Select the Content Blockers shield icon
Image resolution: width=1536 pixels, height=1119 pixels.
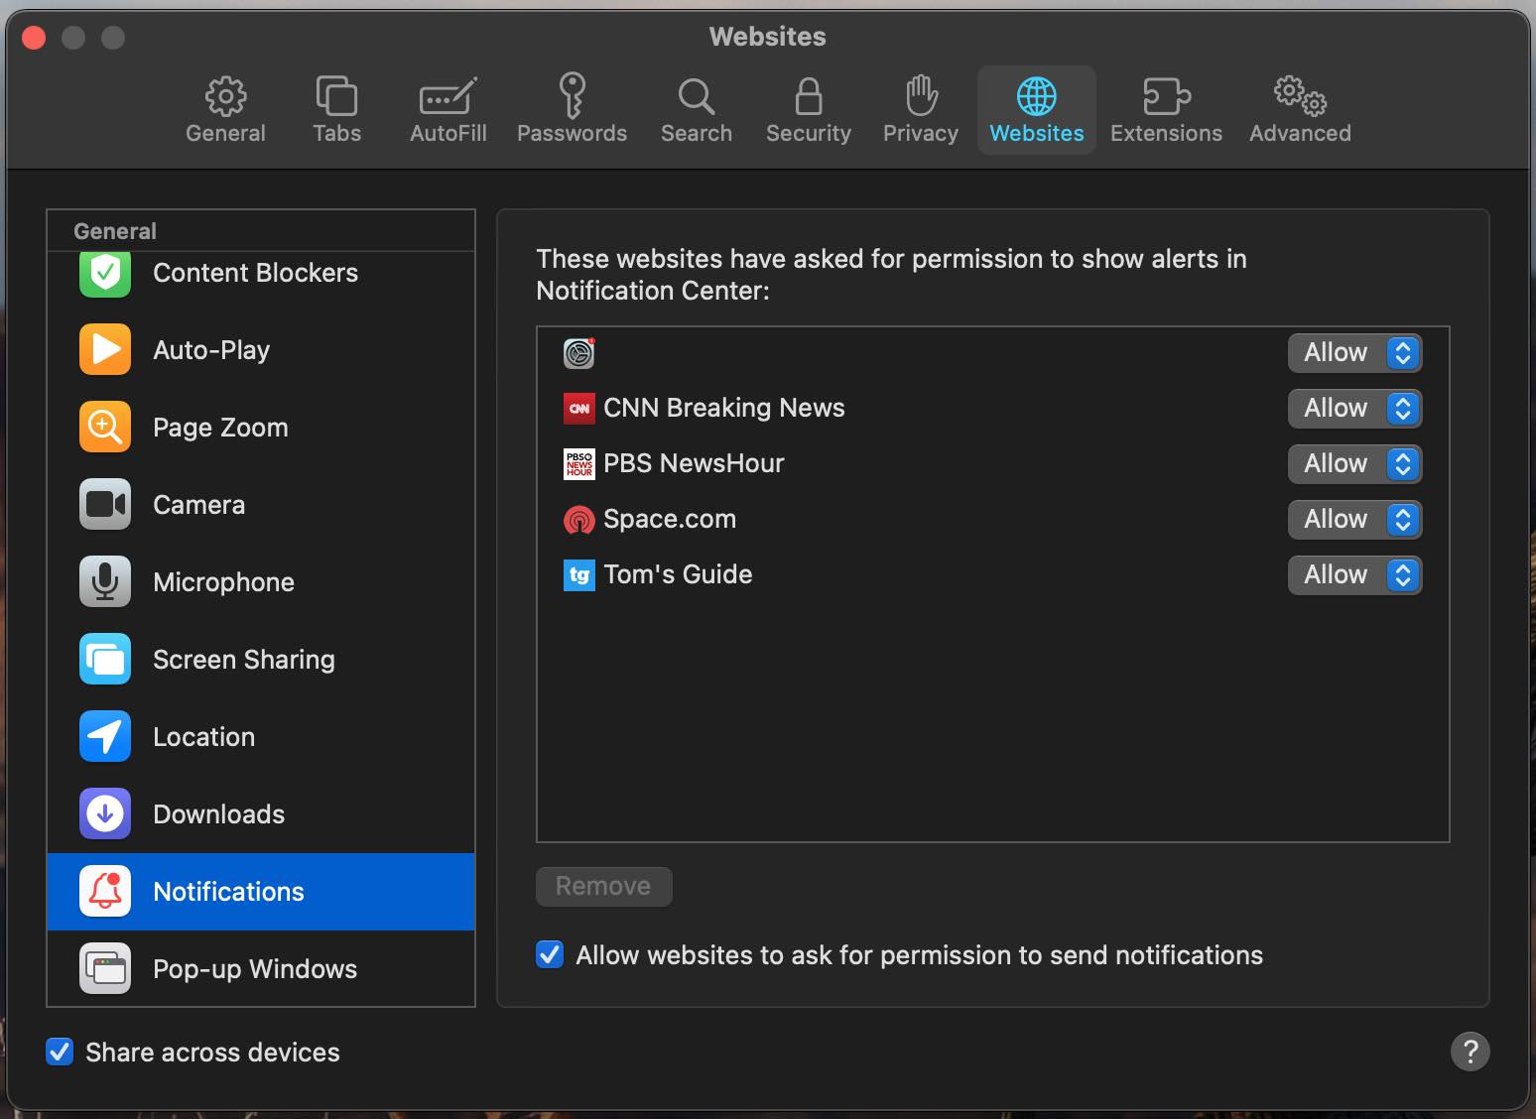click(x=104, y=273)
